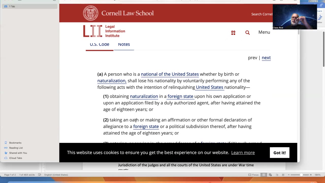Open the site Menu
The image size is (325, 183).
coord(264,32)
